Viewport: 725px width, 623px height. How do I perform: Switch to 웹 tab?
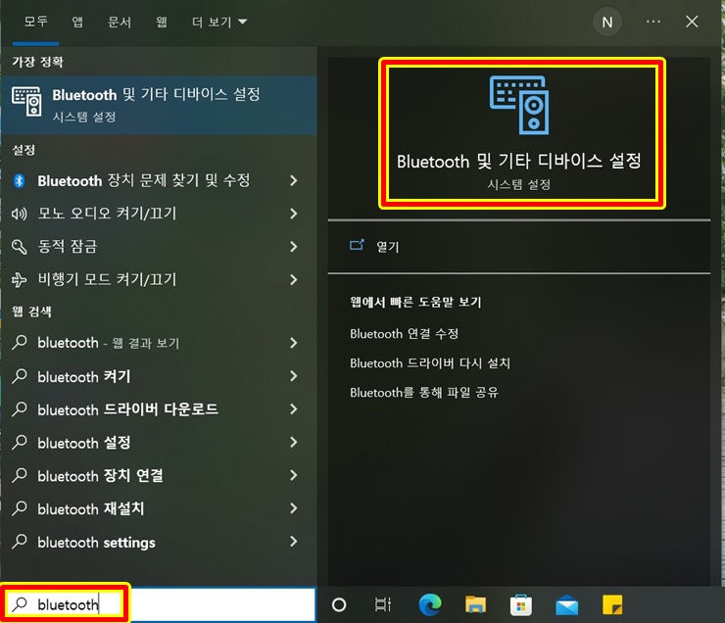coord(162,22)
